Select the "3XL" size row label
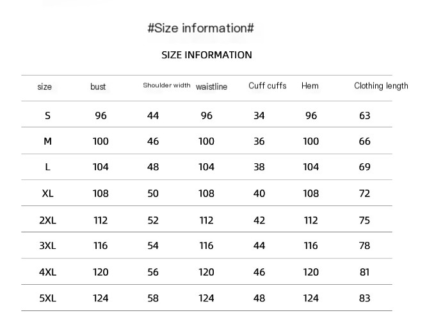The image size is (427, 320). (x=47, y=246)
